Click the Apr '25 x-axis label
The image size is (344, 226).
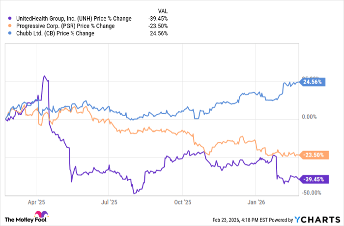tap(37, 202)
